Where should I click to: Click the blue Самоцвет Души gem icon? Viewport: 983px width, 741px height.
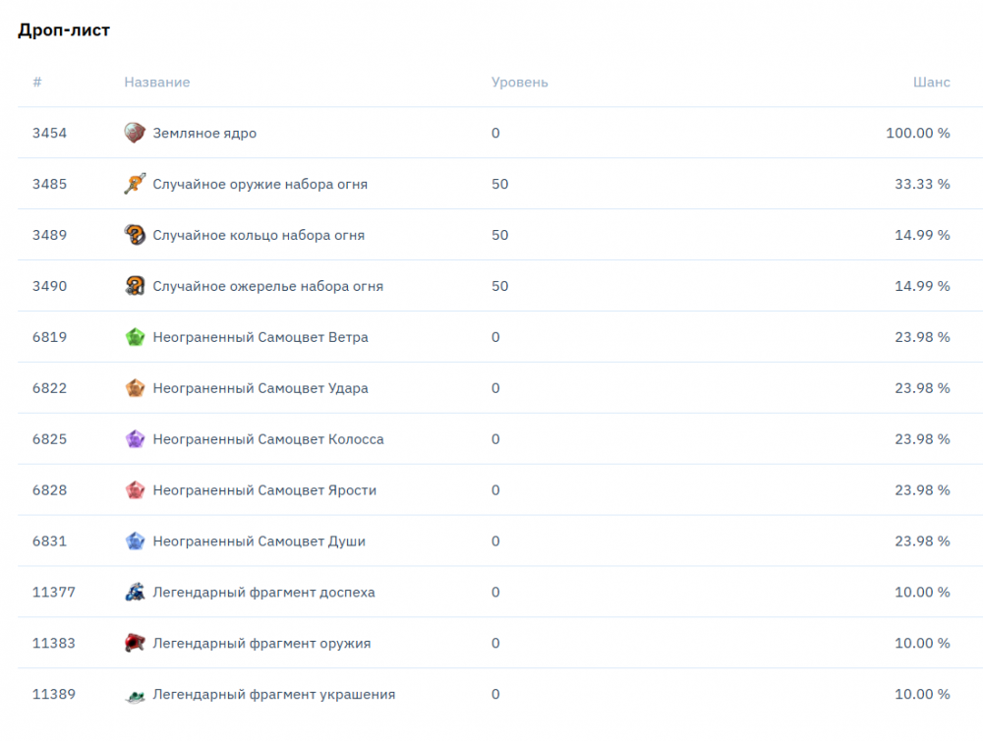click(135, 541)
